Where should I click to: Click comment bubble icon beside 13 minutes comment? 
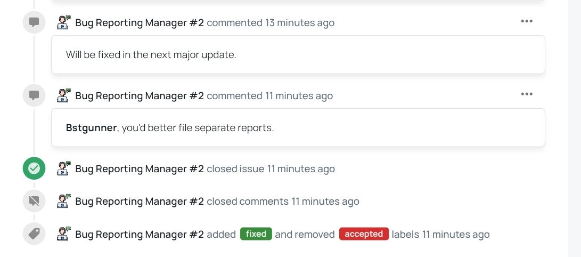34,22
